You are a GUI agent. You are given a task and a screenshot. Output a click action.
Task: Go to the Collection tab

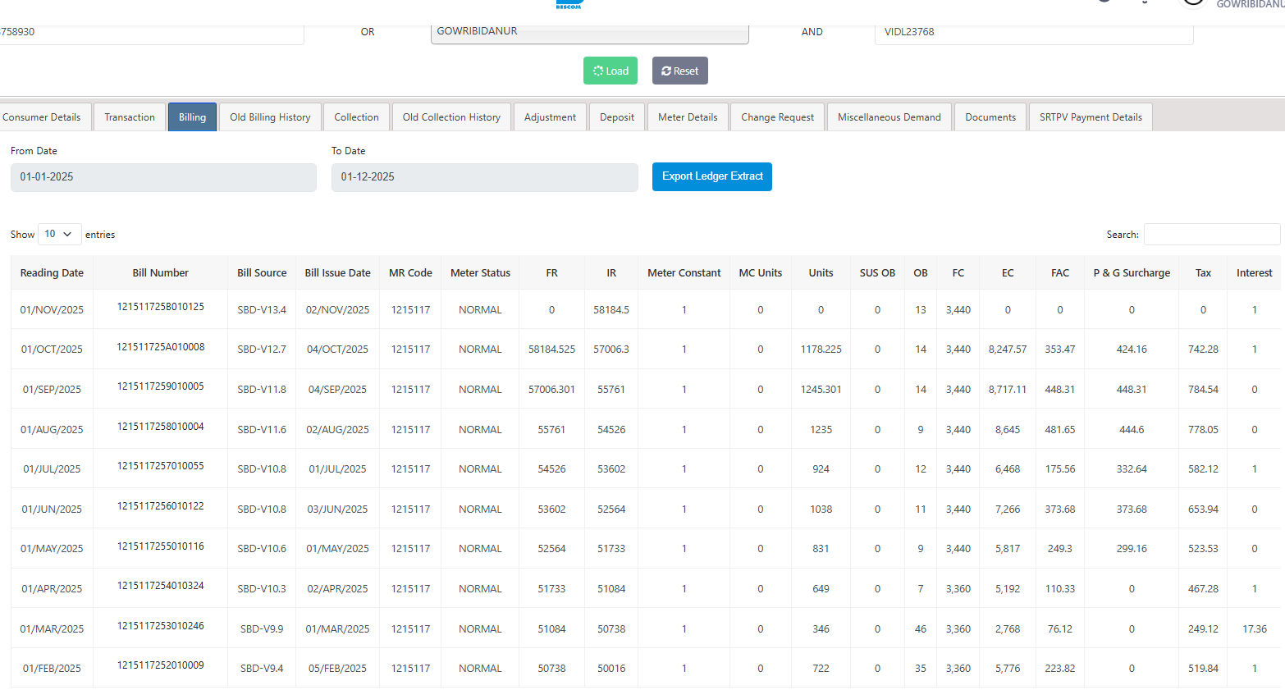[x=356, y=117]
